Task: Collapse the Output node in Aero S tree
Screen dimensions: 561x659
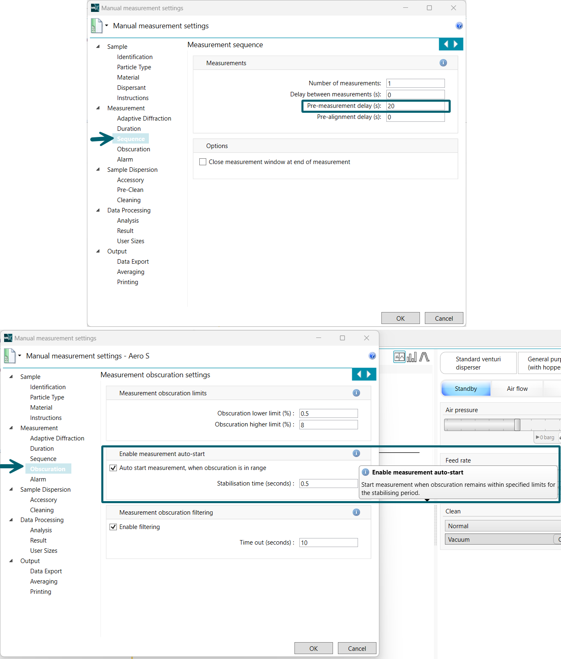Action: (11, 561)
